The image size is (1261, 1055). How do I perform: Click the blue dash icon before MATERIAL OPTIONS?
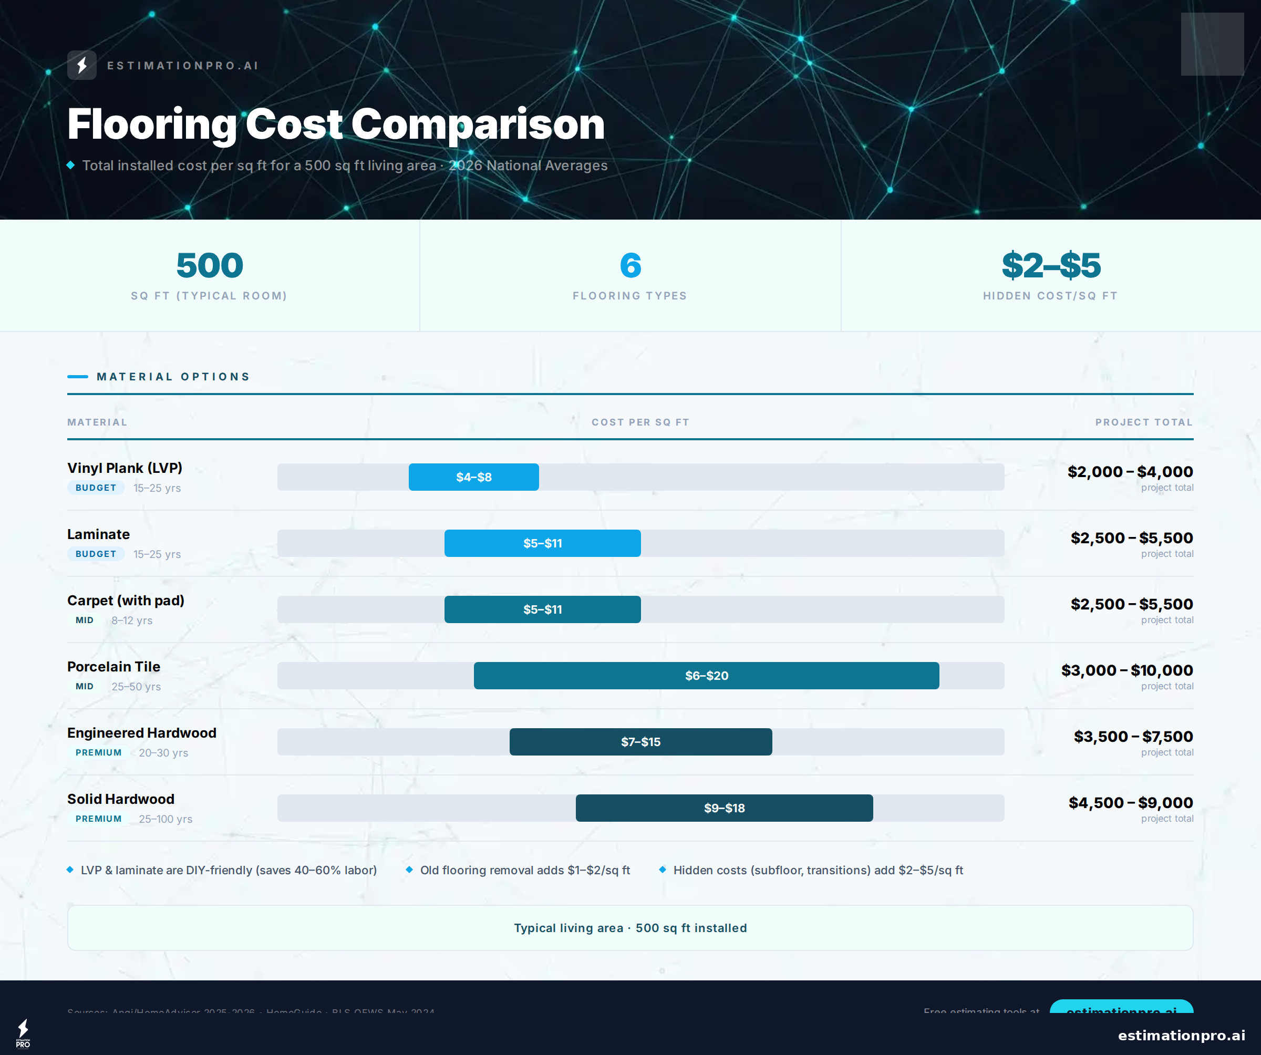77,377
